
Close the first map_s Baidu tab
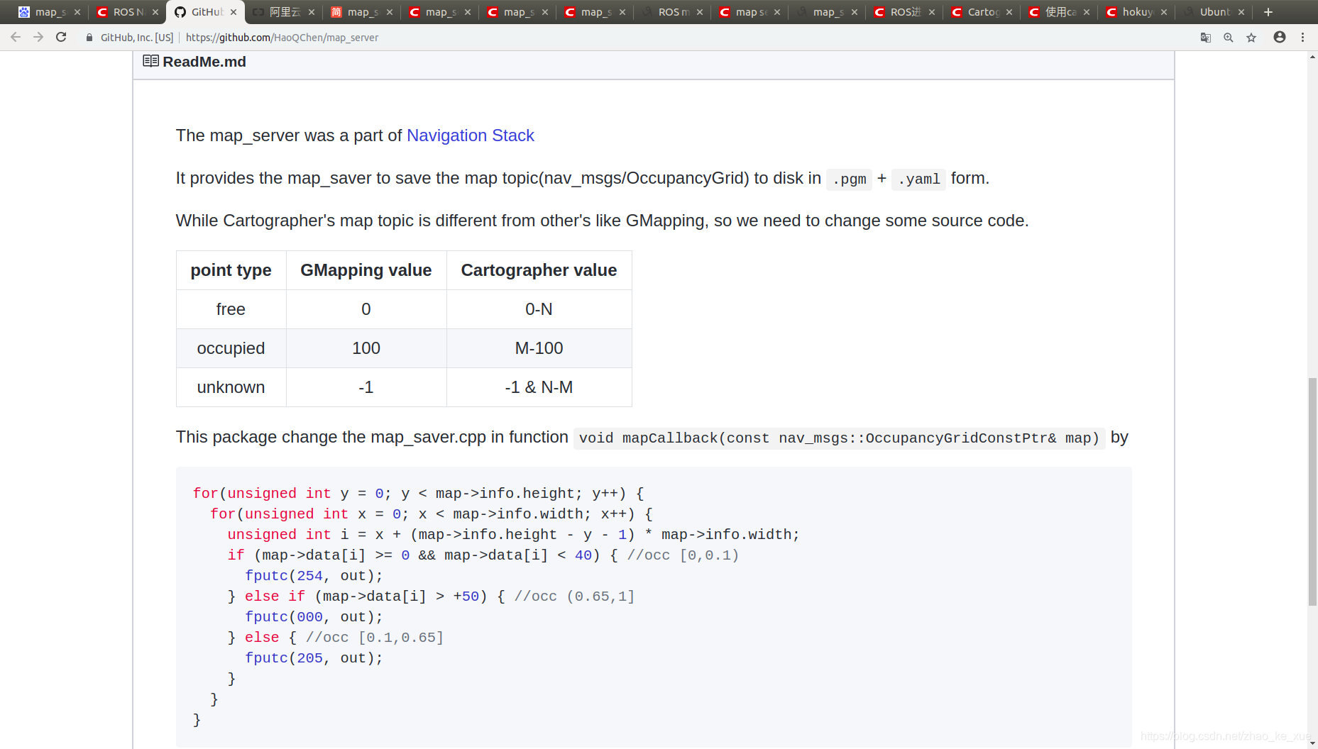[77, 12]
